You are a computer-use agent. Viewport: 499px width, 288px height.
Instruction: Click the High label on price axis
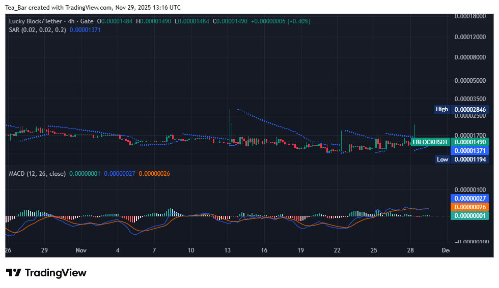coord(442,109)
